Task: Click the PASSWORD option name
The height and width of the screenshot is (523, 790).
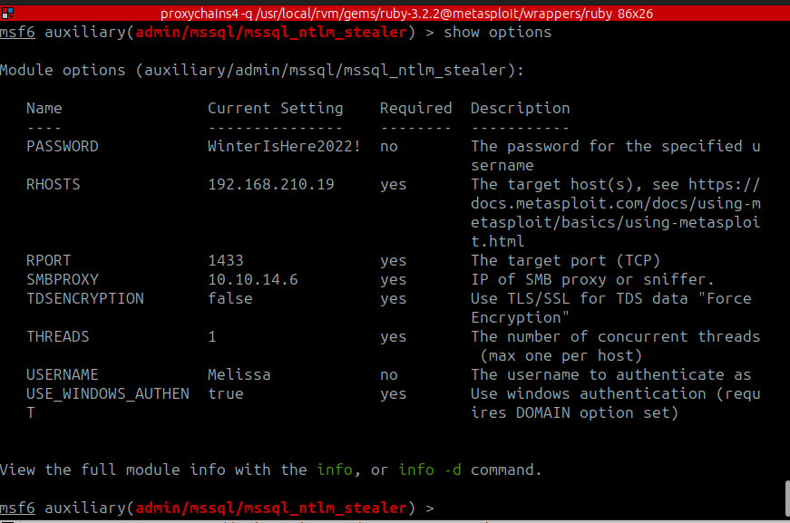Action: 63,147
